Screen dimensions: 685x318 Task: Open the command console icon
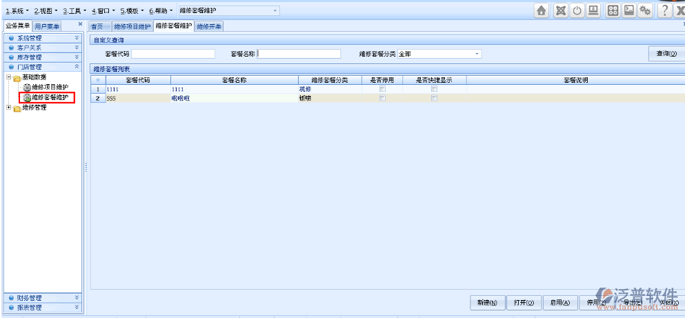628,10
